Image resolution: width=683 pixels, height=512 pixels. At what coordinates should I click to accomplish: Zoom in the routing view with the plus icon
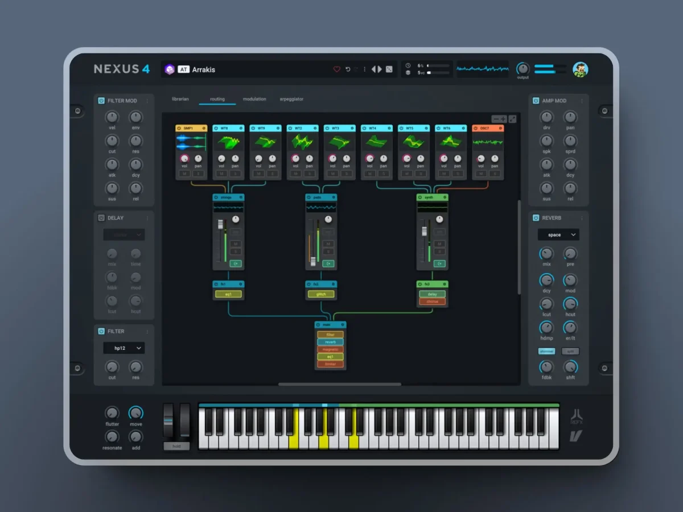(x=503, y=119)
